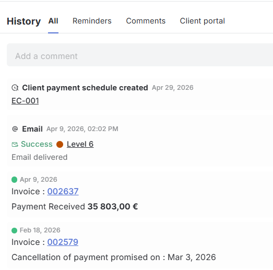Viewport: 273px width, 270px height.
Task: Click the 'Email delivered' text
Action: pyautogui.click(x=39, y=157)
